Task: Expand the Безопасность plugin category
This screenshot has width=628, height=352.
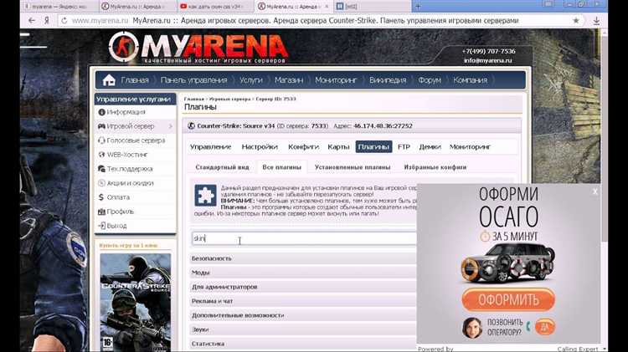Action: (303, 258)
